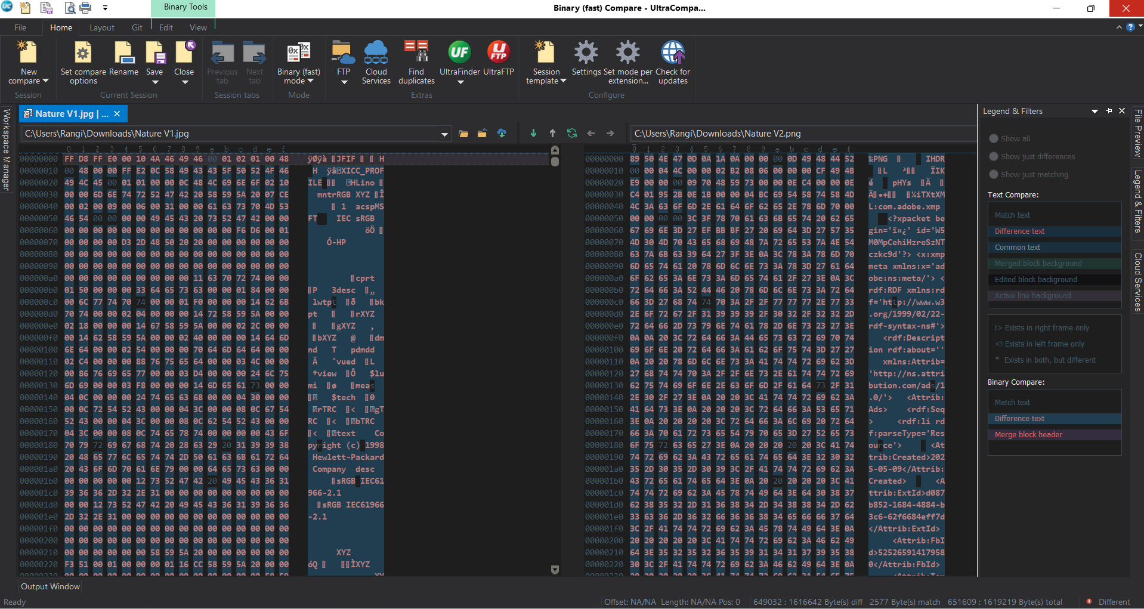Refresh the comparison
Image resolution: width=1144 pixels, height=609 pixels.
[571, 134]
